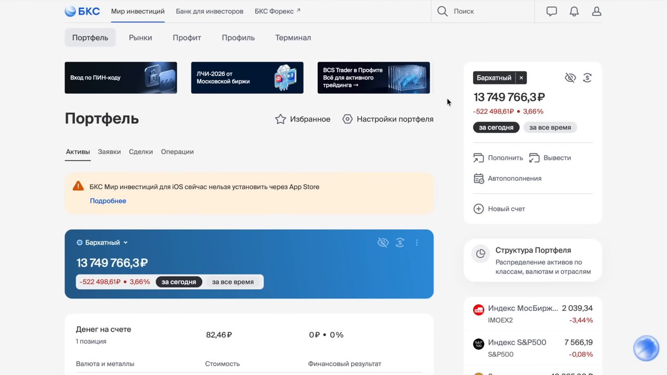Open the notifications bell icon
The width and height of the screenshot is (667, 375).
point(574,11)
